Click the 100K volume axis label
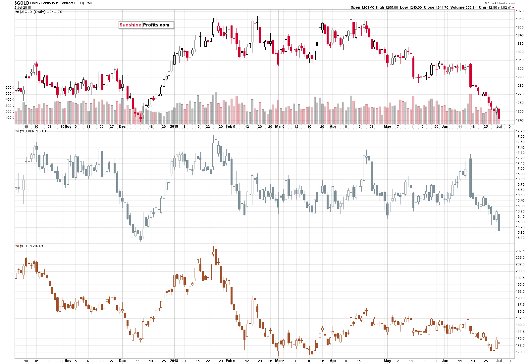 click(10, 118)
